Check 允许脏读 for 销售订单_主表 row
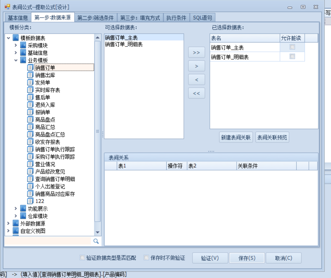331x278 pixels. pyautogui.click(x=292, y=47)
